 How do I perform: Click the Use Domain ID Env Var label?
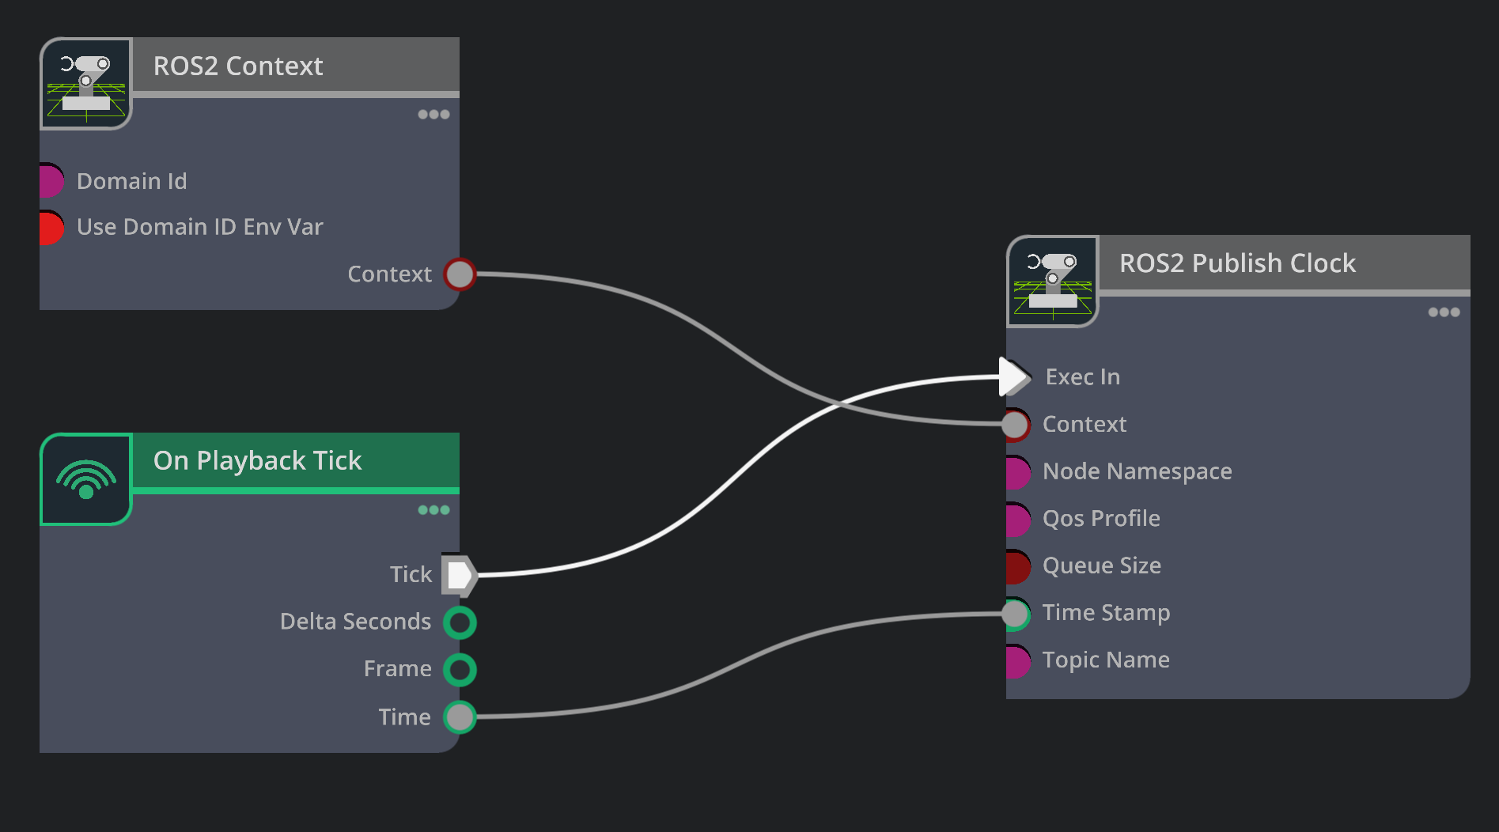coord(200,227)
